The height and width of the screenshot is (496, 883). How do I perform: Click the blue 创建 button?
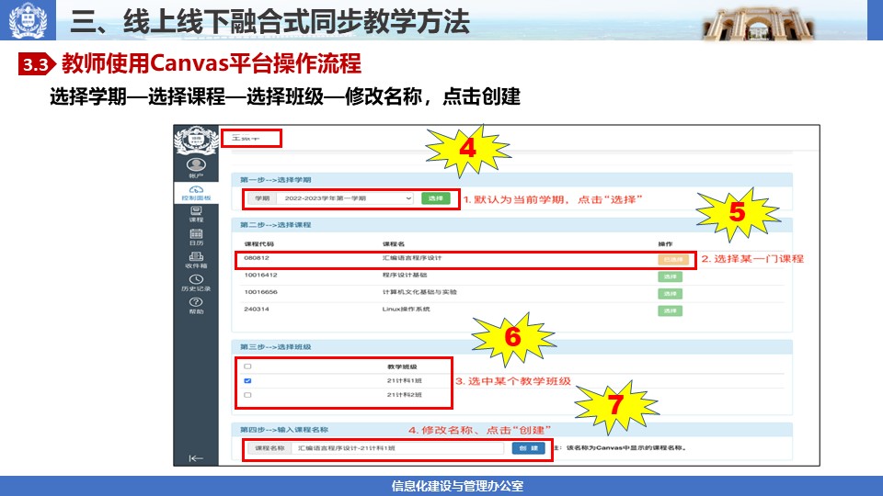pos(528,448)
